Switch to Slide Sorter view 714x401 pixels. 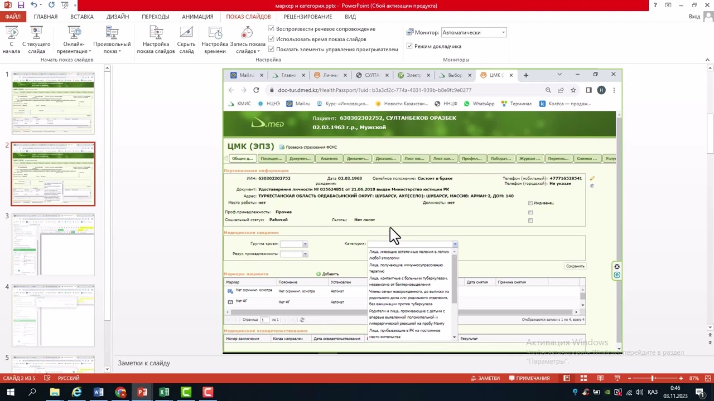point(583,378)
